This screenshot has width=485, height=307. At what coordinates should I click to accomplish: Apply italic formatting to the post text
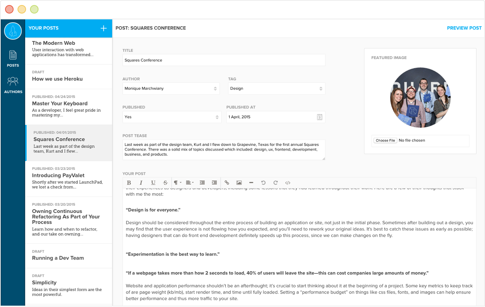(141, 183)
